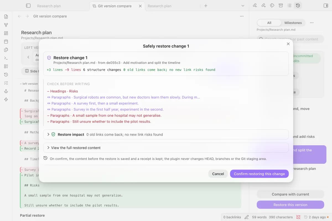
Task: Open more options dots beside Milestones
Action: (312, 23)
